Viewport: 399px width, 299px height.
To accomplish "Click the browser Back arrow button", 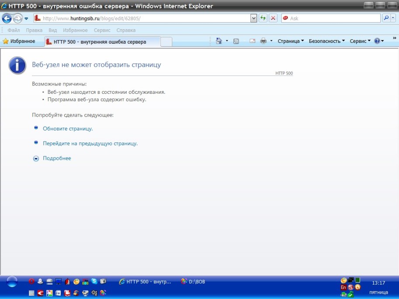I will point(7,18).
